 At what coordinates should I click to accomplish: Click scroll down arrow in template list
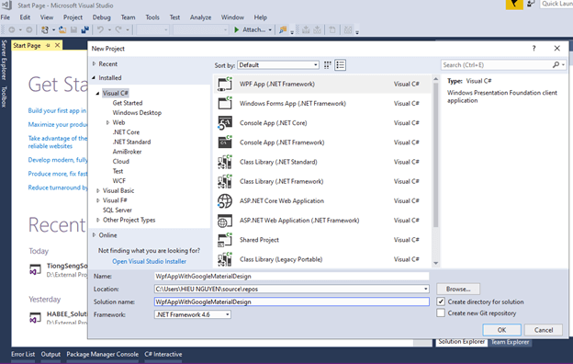point(435,263)
